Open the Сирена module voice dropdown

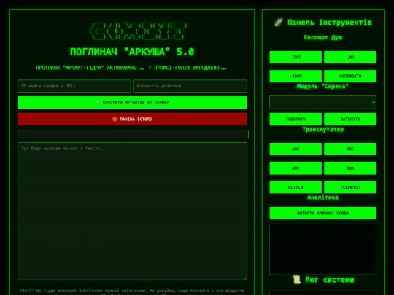(322, 102)
